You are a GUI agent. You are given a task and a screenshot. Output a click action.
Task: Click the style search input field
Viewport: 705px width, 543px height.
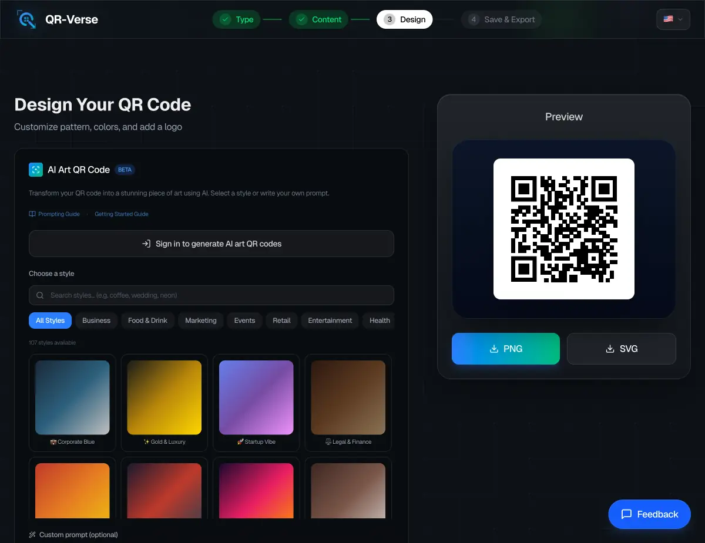point(211,295)
